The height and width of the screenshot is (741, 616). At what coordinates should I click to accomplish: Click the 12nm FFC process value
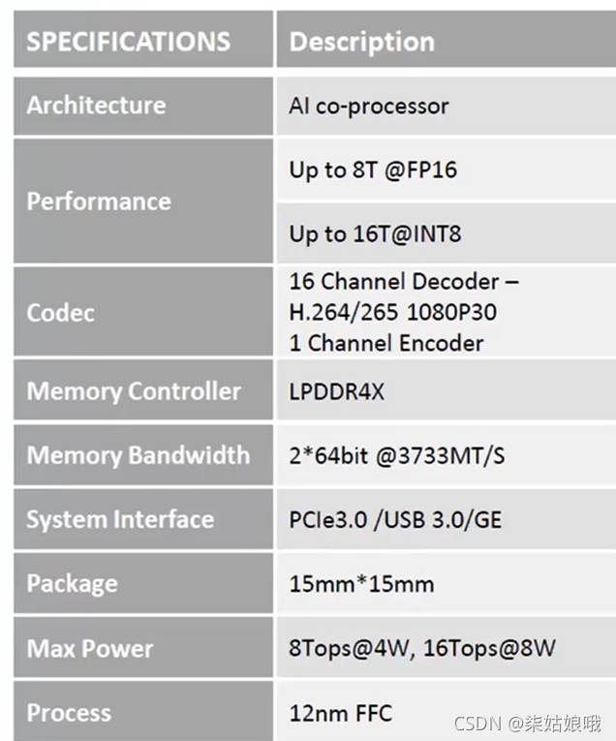340,713
